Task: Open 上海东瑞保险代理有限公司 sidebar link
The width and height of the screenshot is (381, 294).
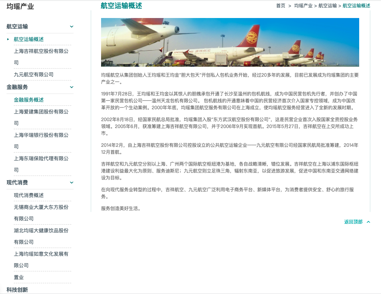Action: 41,164
